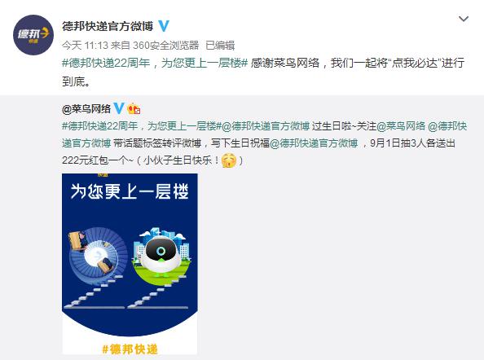Viewport: 484px width, 360px height.
Task: Click the @德邦快递官方微博 mention after the hashtag
Action: (266, 126)
